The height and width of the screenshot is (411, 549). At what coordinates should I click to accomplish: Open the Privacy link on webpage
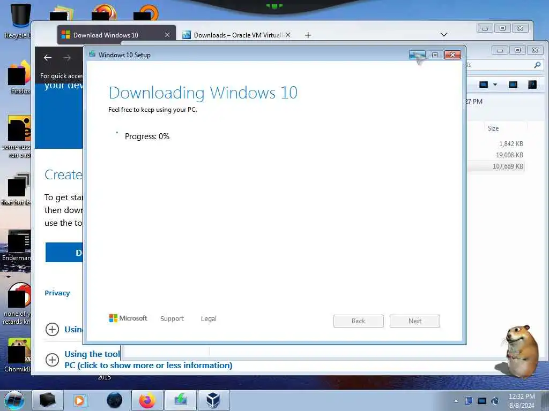pos(57,293)
